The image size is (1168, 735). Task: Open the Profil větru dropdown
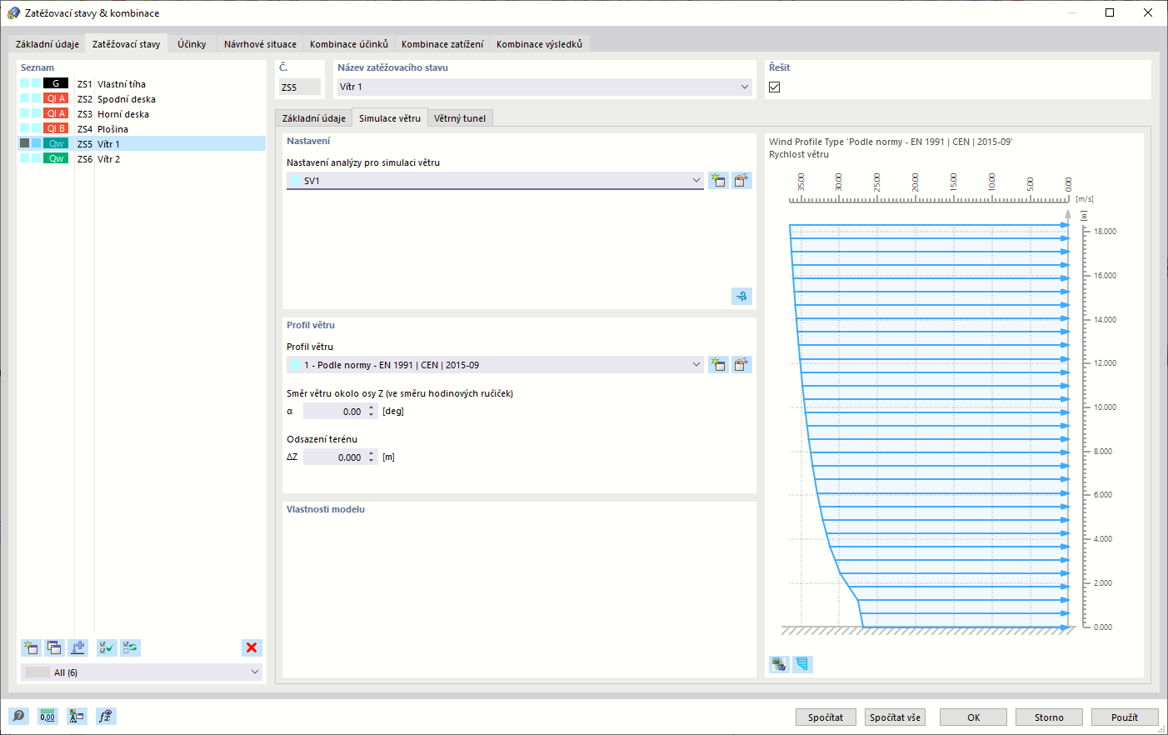[x=696, y=364]
